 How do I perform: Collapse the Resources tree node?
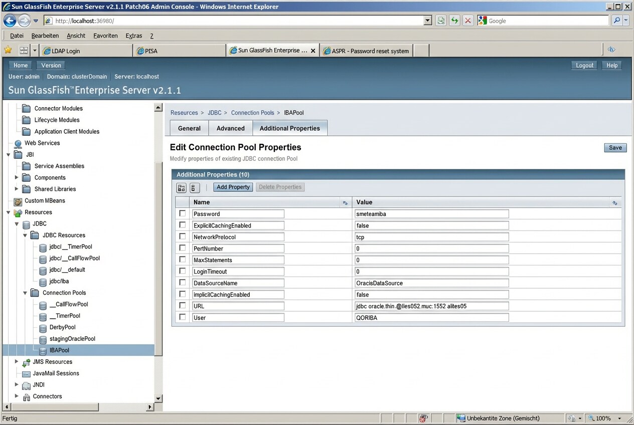(x=9, y=212)
